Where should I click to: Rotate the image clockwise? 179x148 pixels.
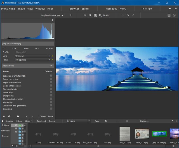click(x=133, y=15)
